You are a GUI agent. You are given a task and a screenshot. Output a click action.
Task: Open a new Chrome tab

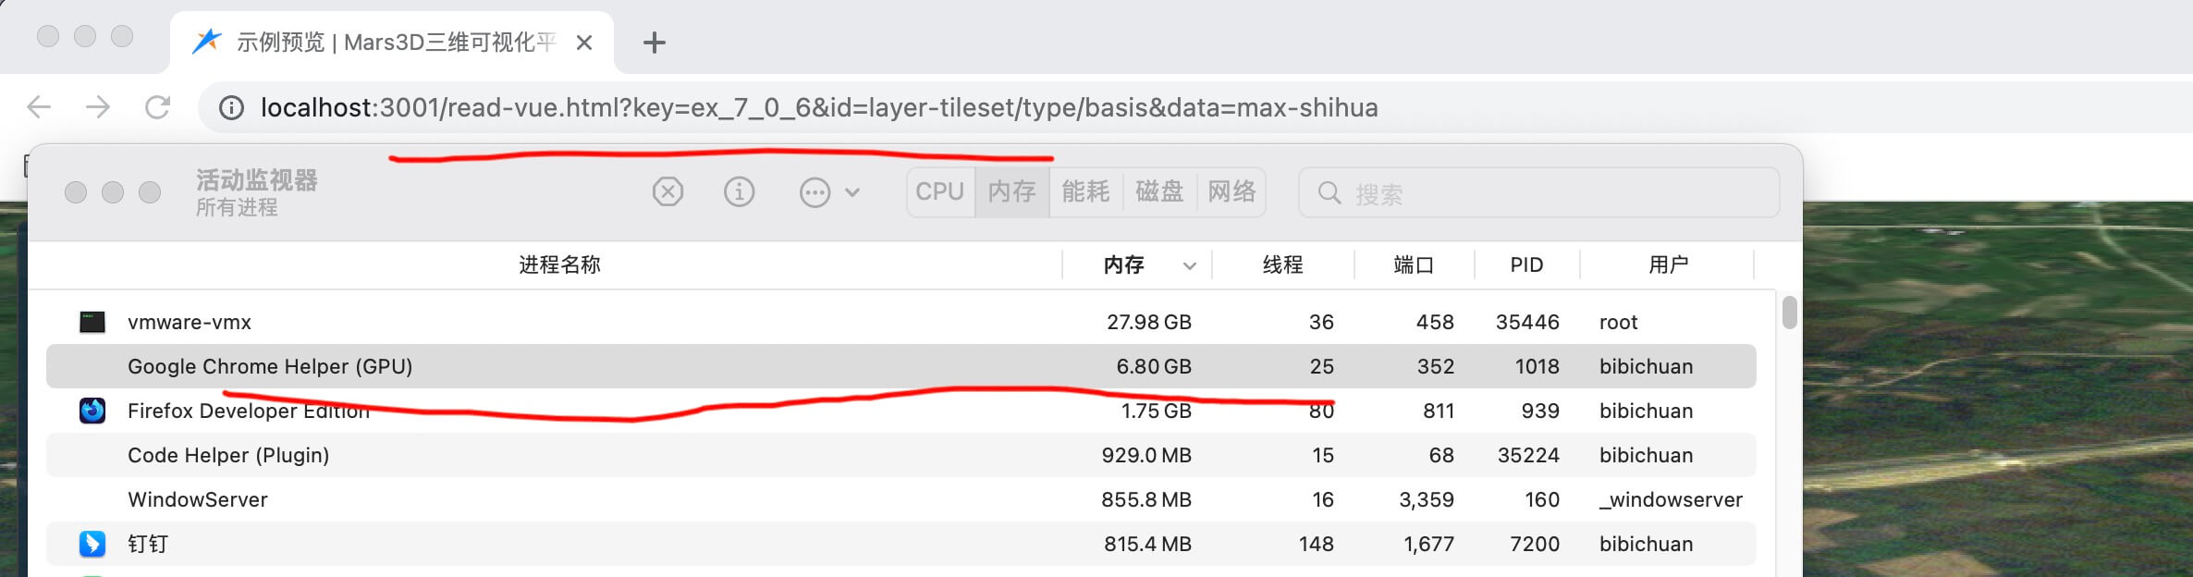654,43
